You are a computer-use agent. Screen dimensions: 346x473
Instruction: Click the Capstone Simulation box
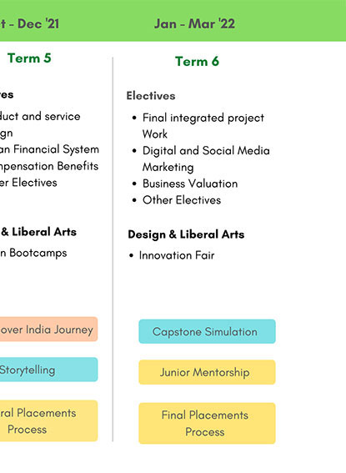coord(207,331)
